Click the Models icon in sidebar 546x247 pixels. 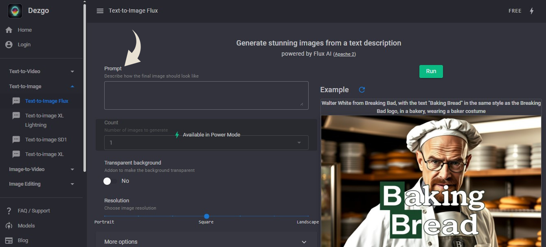click(9, 226)
